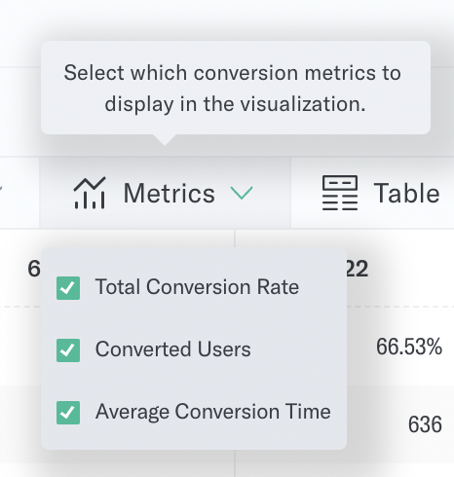The height and width of the screenshot is (477, 454).
Task: Click the green Metrics chevron arrow
Action: pyautogui.click(x=242, y=193)
